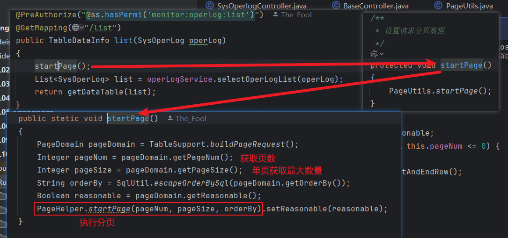Click the TableDataInfo return type
This screenshot has width=508, height=238.
[x=79, y=41]
